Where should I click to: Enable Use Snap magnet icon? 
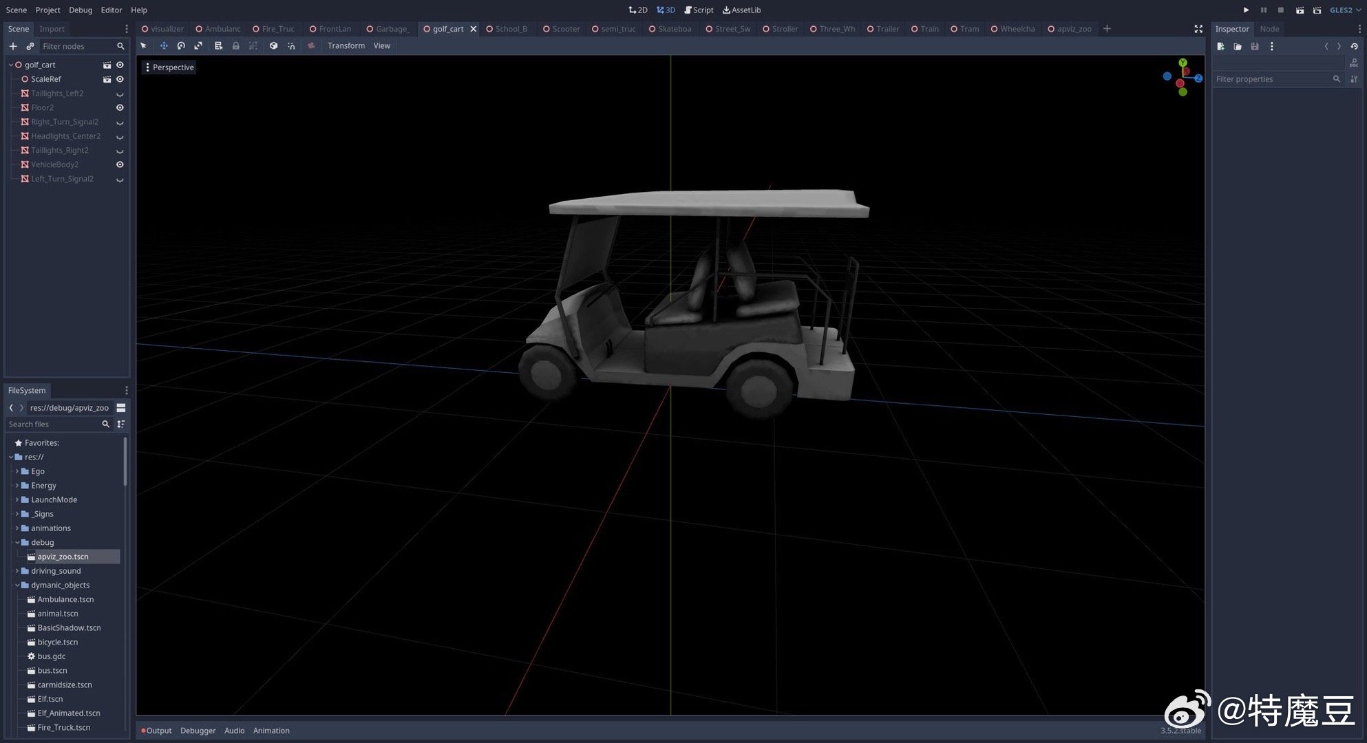point(291,46)
